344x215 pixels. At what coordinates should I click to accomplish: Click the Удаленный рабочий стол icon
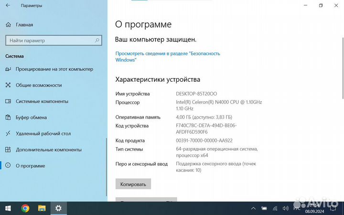(x=8, y=133)
